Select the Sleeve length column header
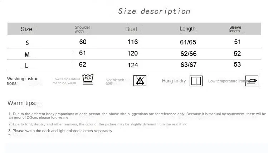 tap(235, 29)
